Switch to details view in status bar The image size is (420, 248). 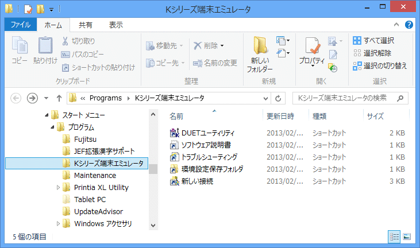(395, 237)
